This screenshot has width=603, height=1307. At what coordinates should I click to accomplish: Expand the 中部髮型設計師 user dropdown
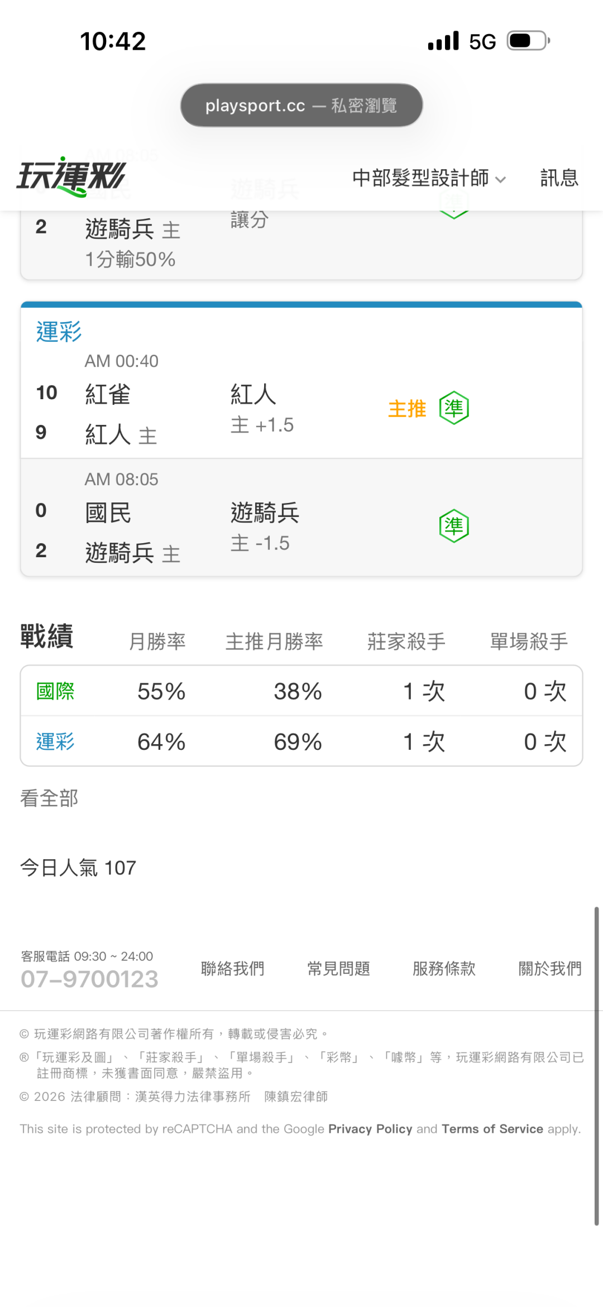pyautogui.click(x=429, y=178)
